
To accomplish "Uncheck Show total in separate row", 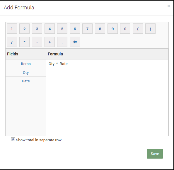I will (13, 140).
